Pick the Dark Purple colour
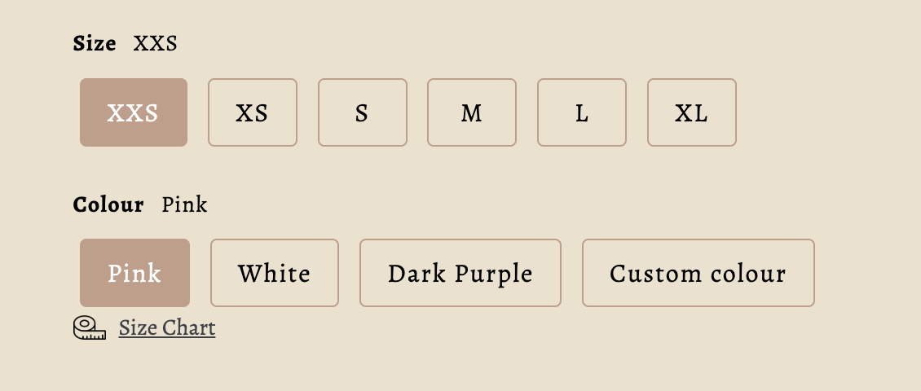This screenshot has height=391, width=921. click(x=460, y=273)
